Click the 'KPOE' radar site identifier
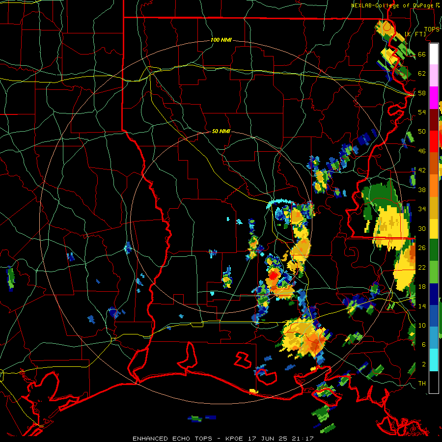The width and height of the screenshot is (442, 442). [x=235, y=439]
